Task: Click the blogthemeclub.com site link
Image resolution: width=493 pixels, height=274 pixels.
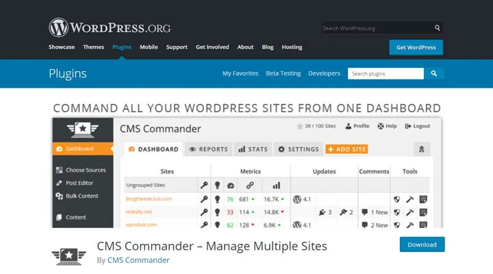Action: pyautogui.click(x=149, y=199)
